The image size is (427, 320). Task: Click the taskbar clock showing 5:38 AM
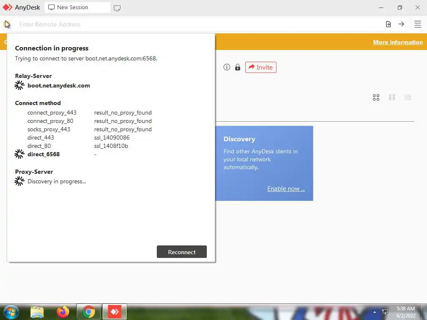[x=406, y=312]
